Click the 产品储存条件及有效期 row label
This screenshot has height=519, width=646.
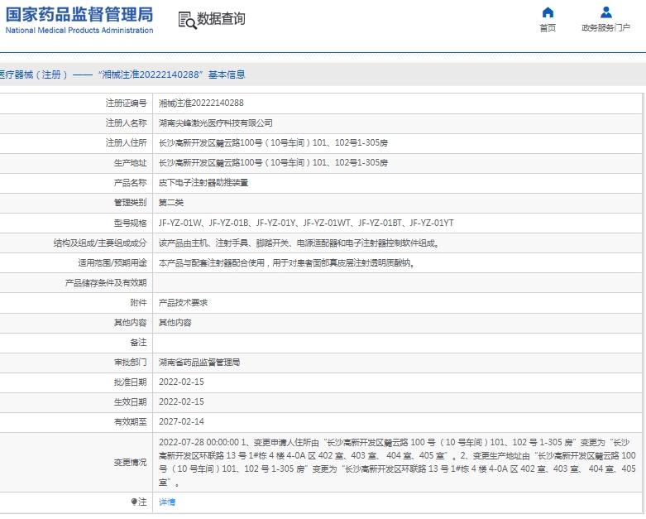click(106, 283)
